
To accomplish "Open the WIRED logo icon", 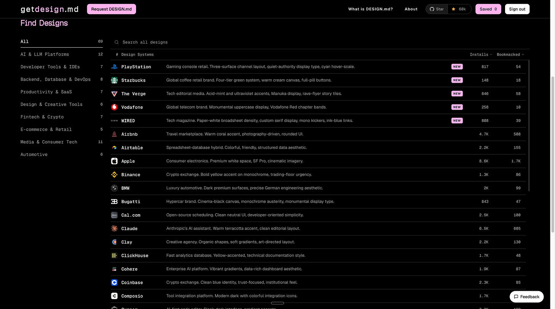I will (114, 121).
